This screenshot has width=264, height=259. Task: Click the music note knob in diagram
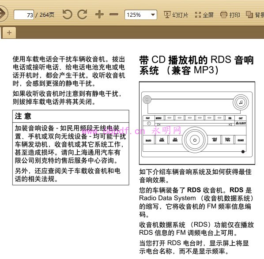241,102
